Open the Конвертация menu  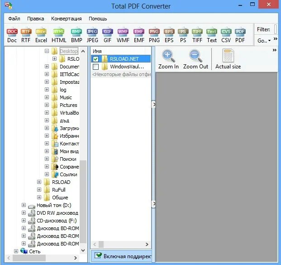67,19
